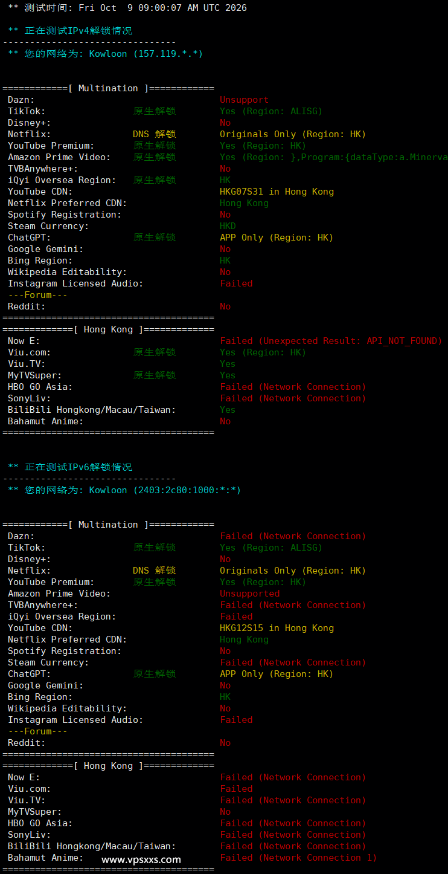Click the red "Failed" value for iQyi Oversea Region in IPv6

pos(236,617)
